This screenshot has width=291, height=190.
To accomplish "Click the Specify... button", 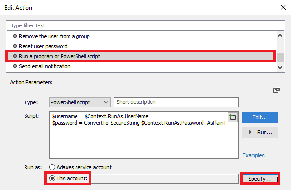I will [x=260, y=179].
